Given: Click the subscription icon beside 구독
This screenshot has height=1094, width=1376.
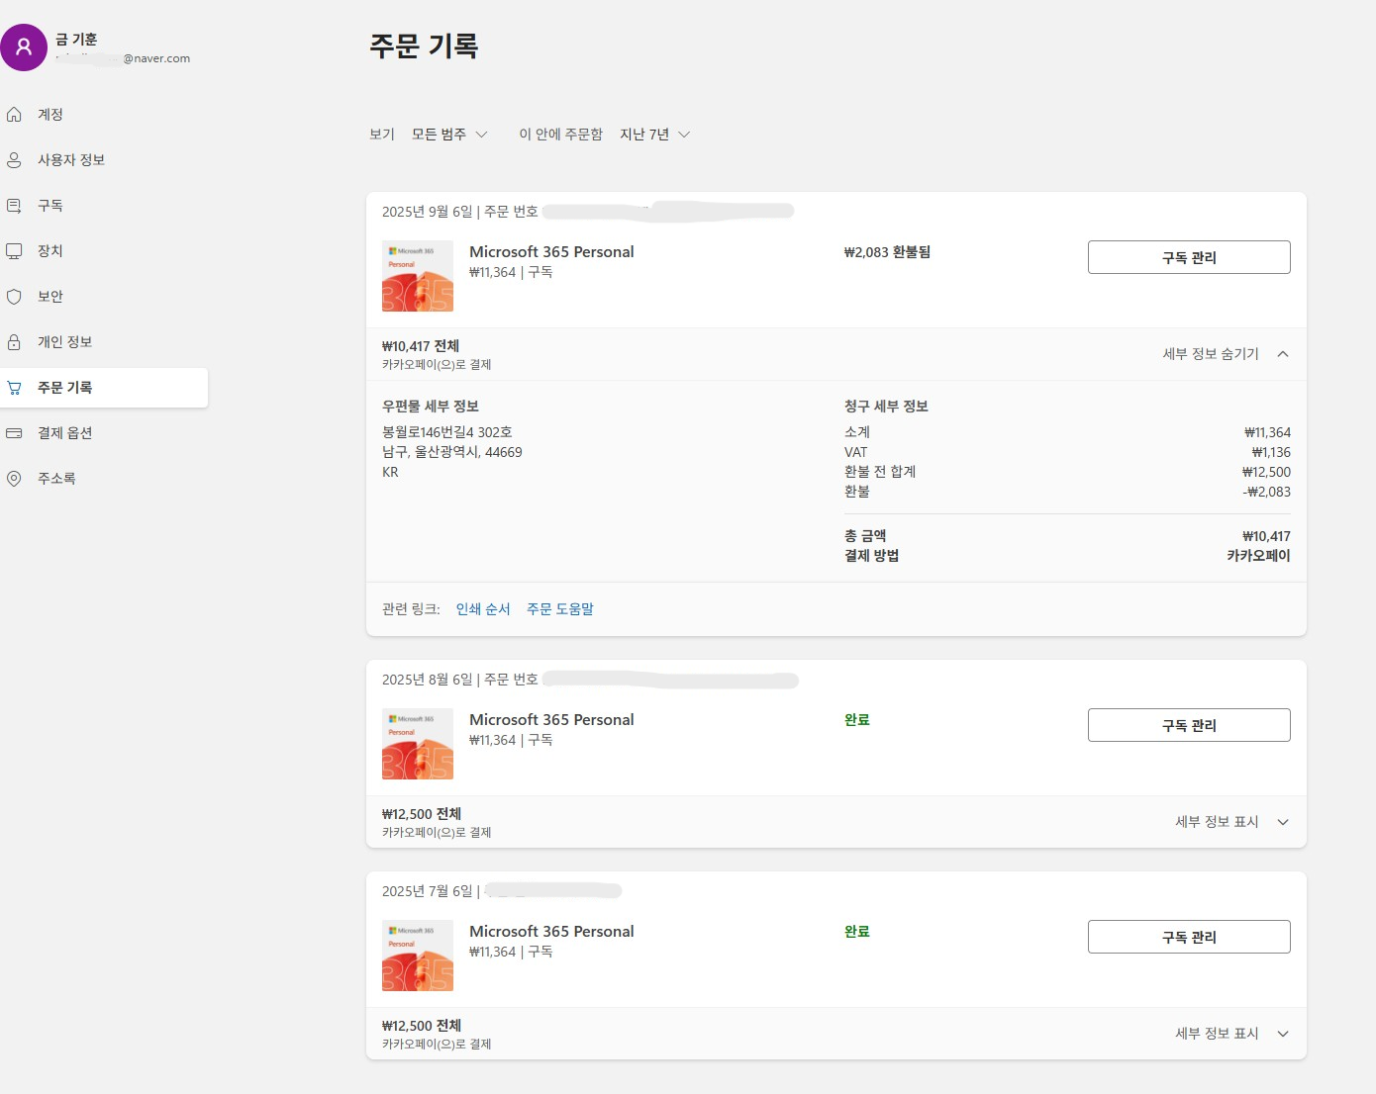Looking at the screenshot, I should click(14, 206).
